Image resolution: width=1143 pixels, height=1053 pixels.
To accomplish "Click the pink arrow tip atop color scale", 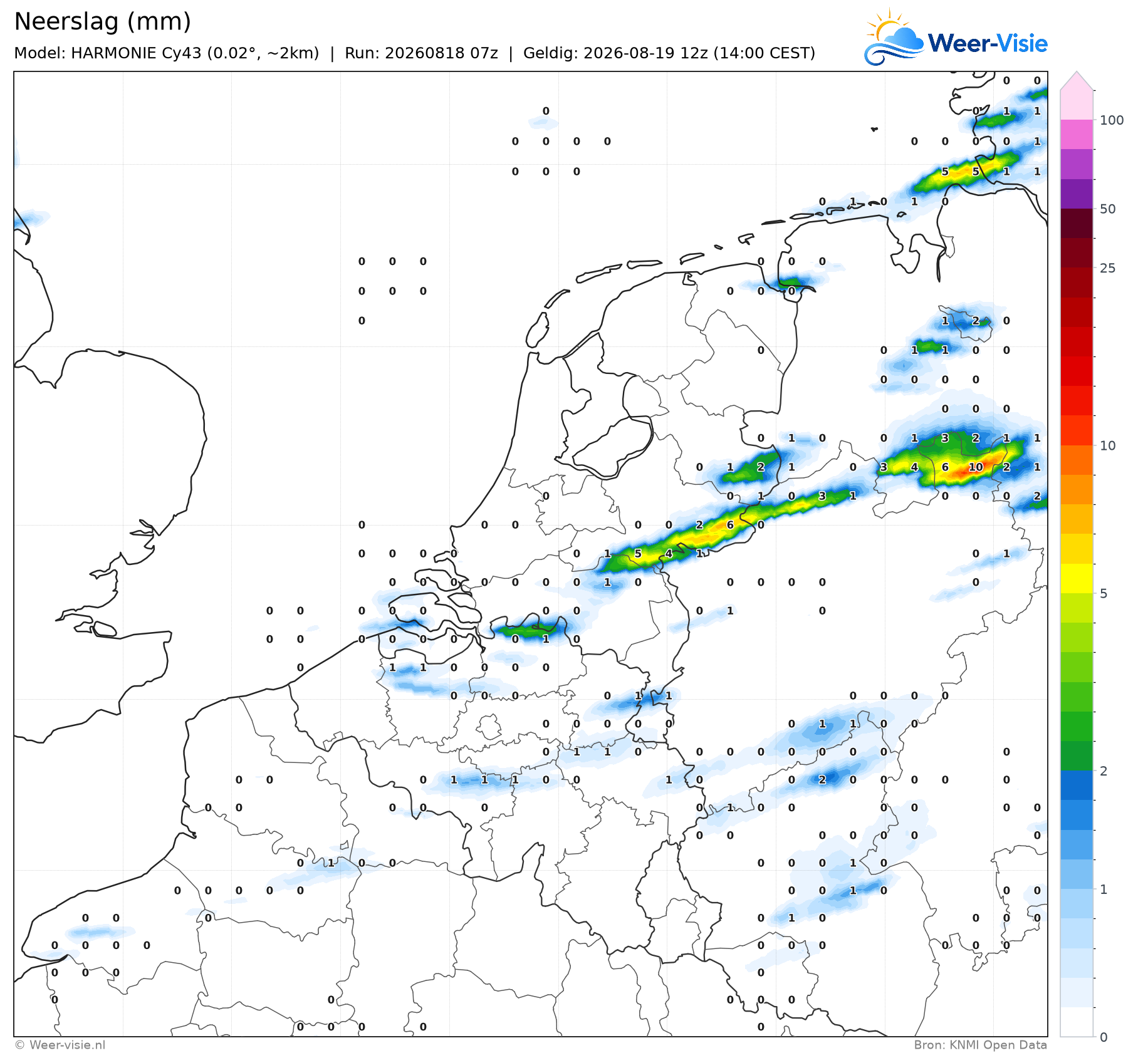I will pos(1077,81).
